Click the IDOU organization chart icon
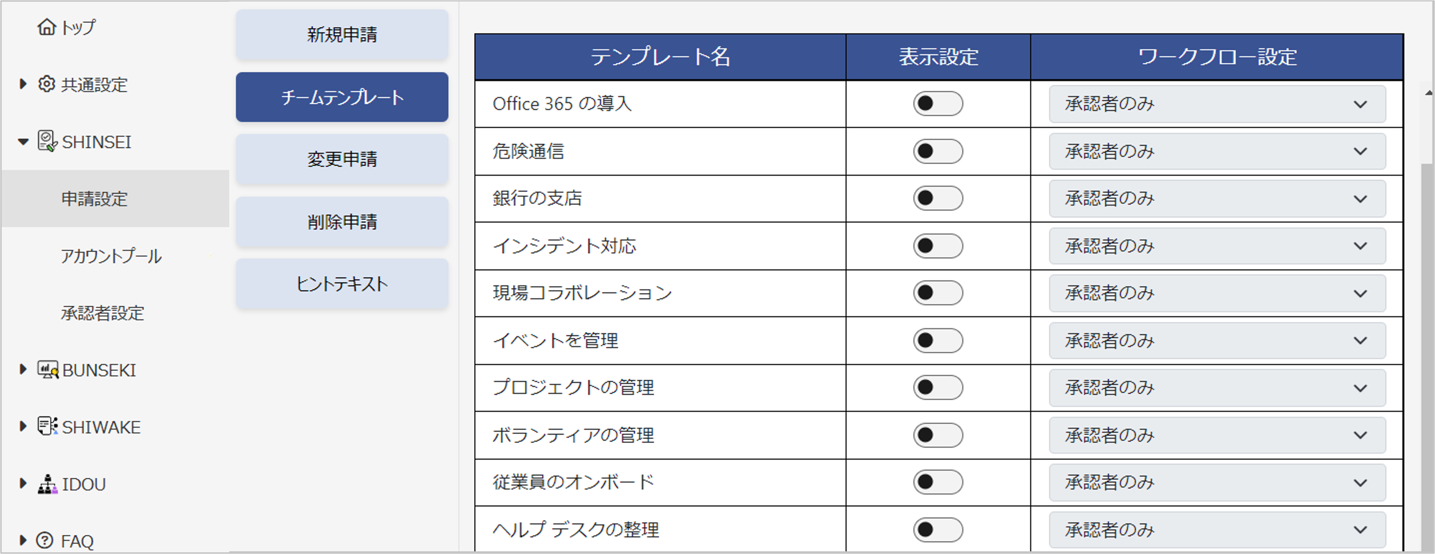This screenshot has width=1435, height=554. [x=47, y=484]
